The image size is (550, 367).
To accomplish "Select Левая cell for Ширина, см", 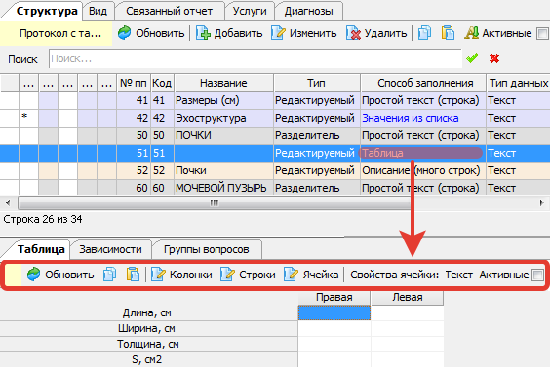I will tap(408, 328).
